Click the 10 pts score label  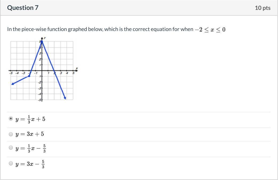[263, 8]
